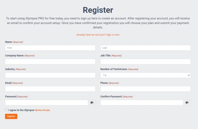Click the Company Name field label
The image size is (198, 129).
14,56
